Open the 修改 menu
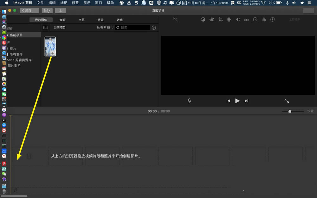This screenshot has height=198, width=317. click(75, 3)
